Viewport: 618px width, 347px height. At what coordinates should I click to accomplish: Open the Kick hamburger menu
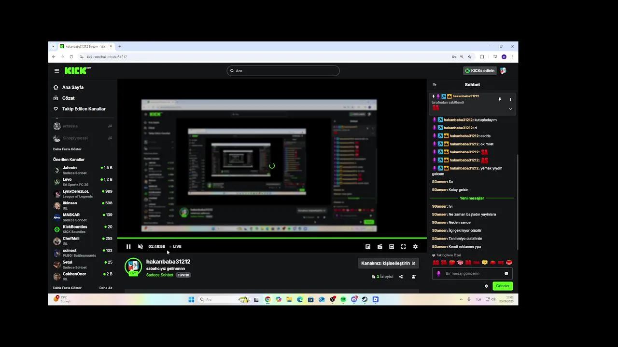tap(56, 71)
